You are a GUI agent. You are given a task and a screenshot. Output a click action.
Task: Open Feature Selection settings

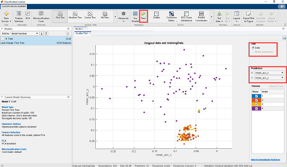(19, 15)
